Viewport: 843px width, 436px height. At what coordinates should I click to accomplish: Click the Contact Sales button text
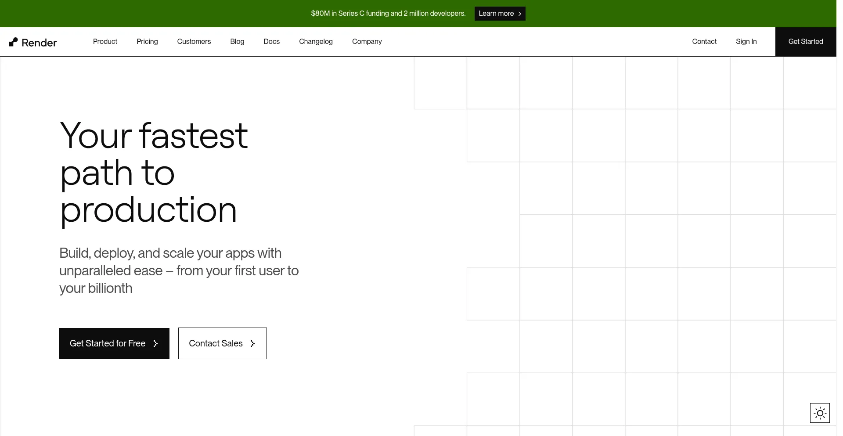click(216, 344)
